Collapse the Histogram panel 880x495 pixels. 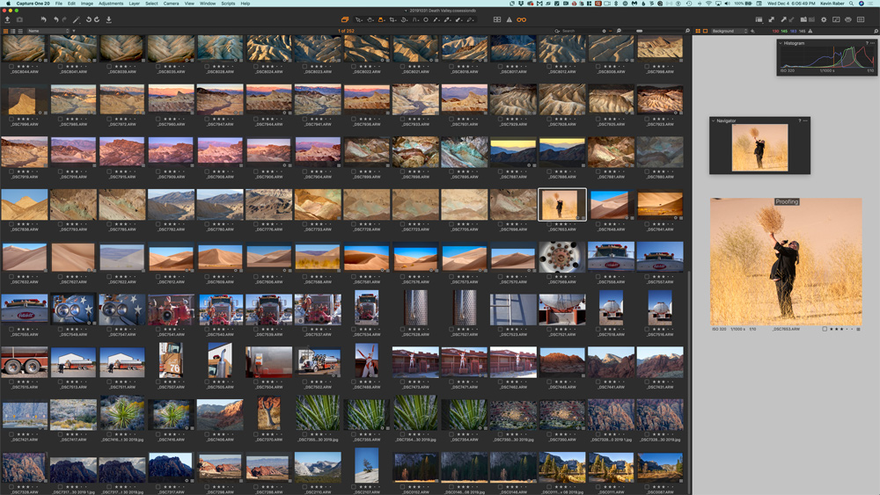781,43
